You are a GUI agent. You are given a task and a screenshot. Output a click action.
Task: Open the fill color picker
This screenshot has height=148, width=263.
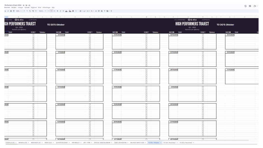70,11
